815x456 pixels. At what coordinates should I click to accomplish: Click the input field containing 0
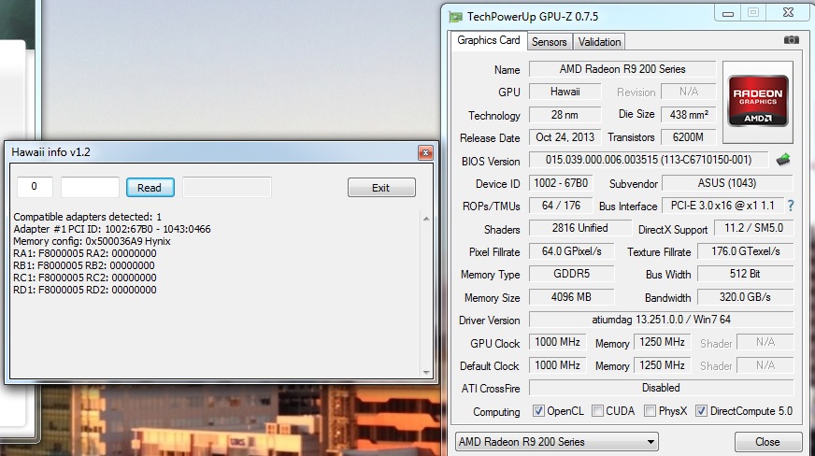click(35, 187)
